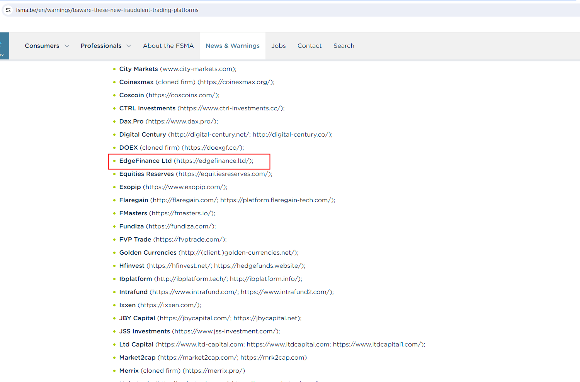Click Search in the navigation bar

[x=344, y=46]
